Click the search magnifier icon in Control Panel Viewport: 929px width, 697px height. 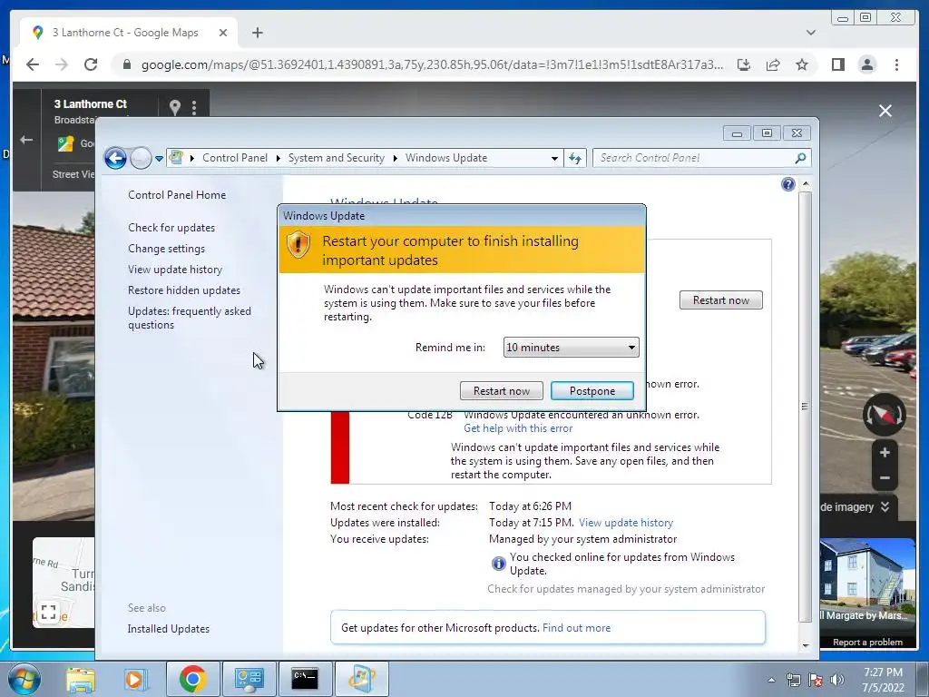tap(800, 158)
